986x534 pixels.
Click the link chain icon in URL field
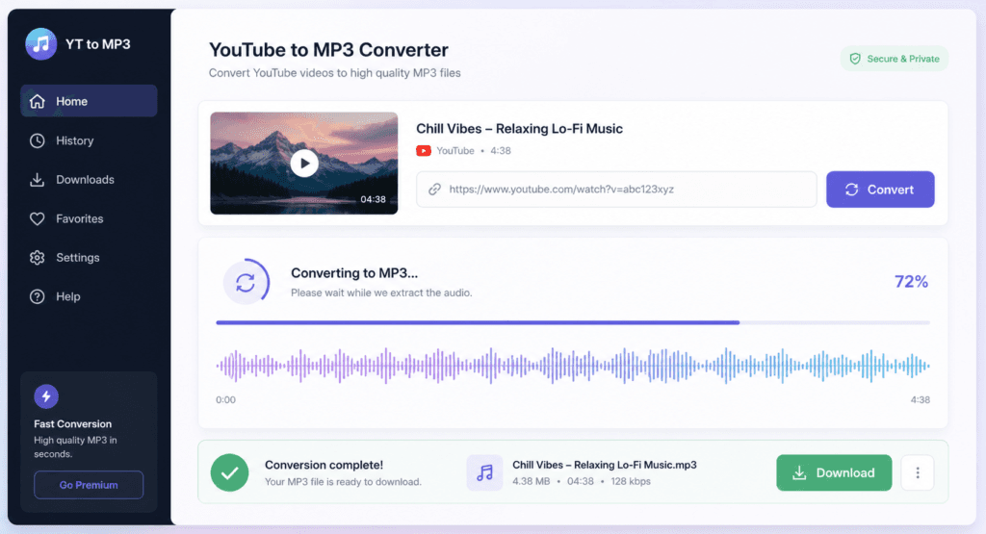point(434,190)
